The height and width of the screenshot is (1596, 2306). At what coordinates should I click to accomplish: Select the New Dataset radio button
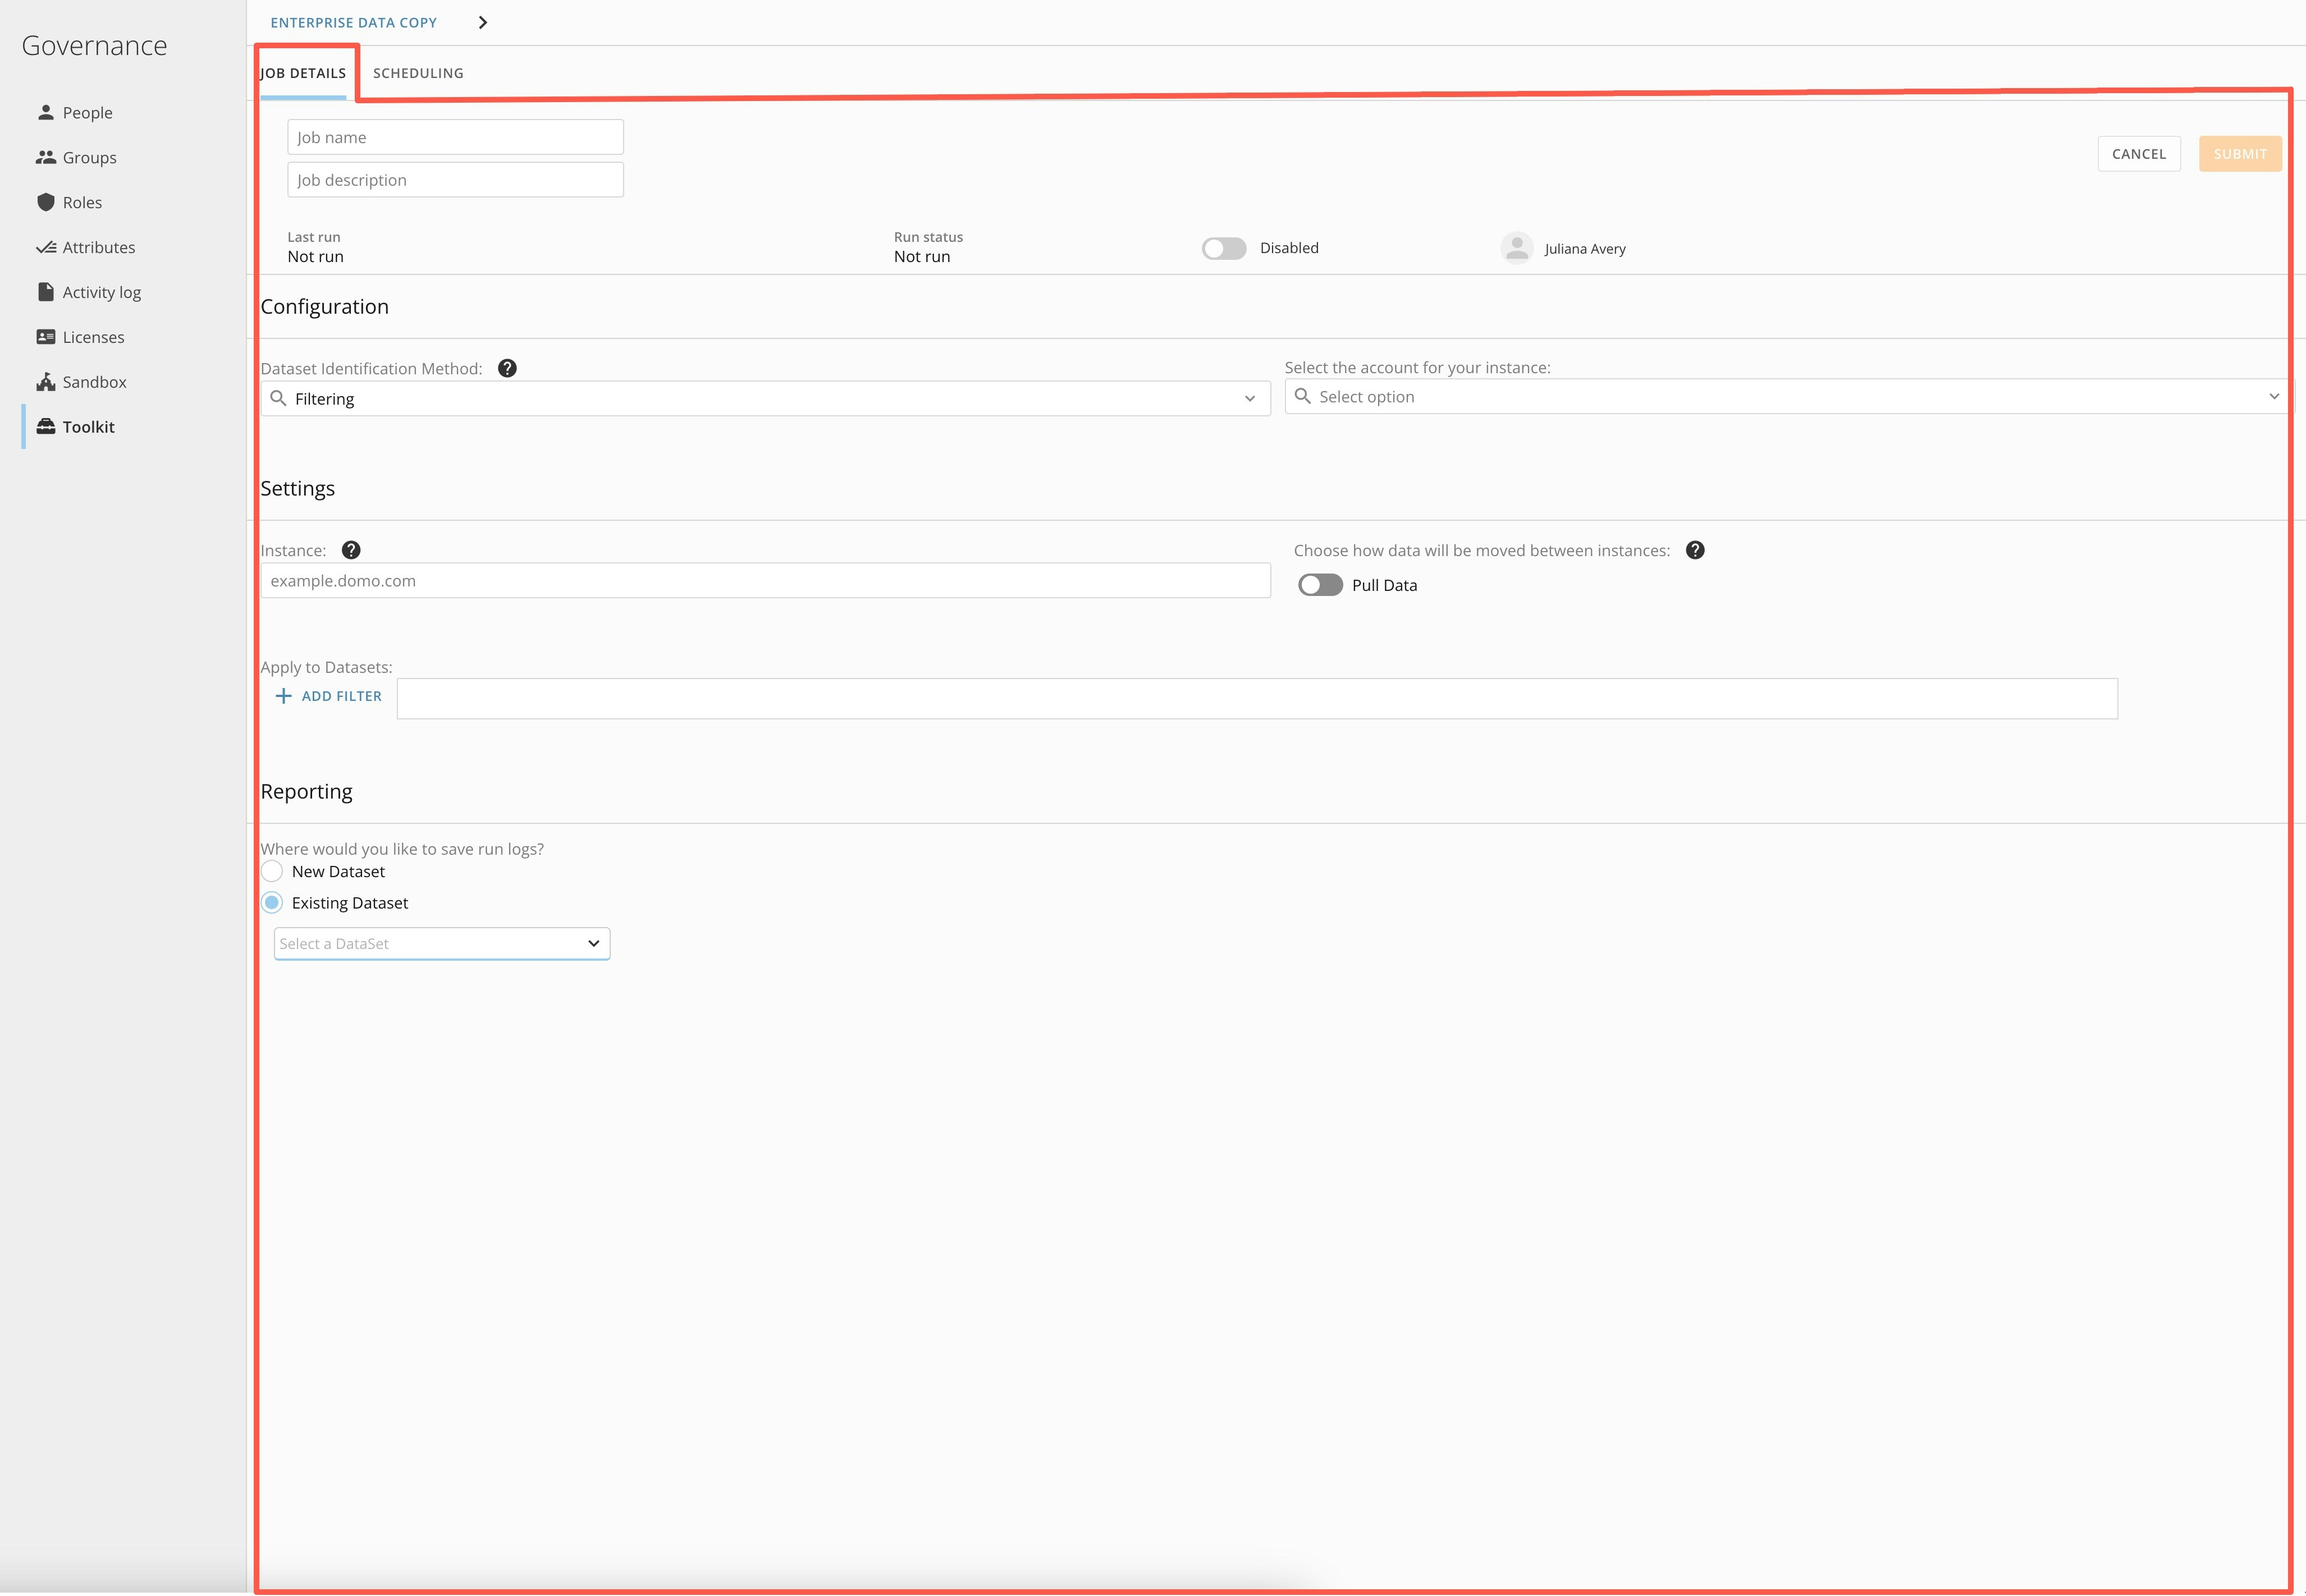271,871
